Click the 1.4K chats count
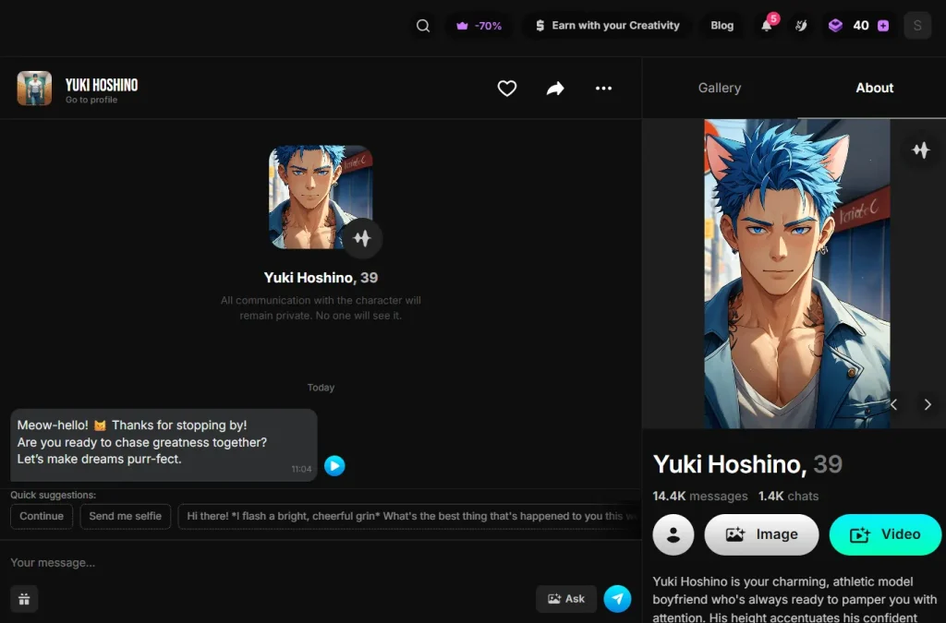This screenshot has width=946, height=623. click(x=789, y=497)
